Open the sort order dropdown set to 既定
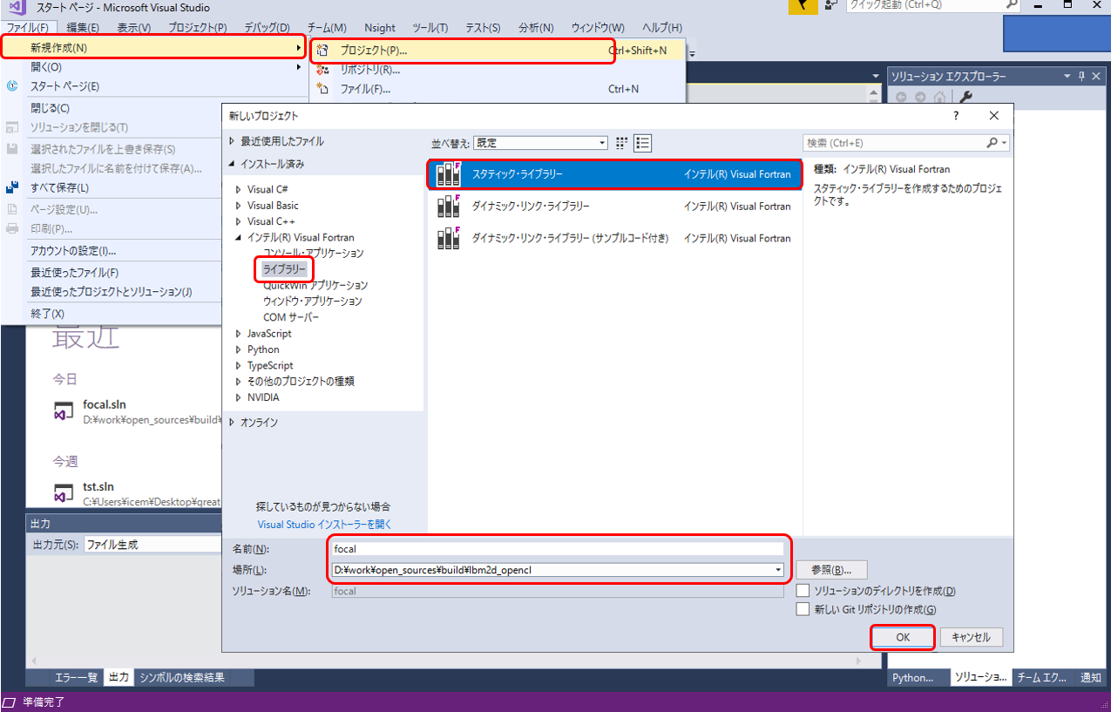Screen dimensions: 1111x712 tap(541, 143)
